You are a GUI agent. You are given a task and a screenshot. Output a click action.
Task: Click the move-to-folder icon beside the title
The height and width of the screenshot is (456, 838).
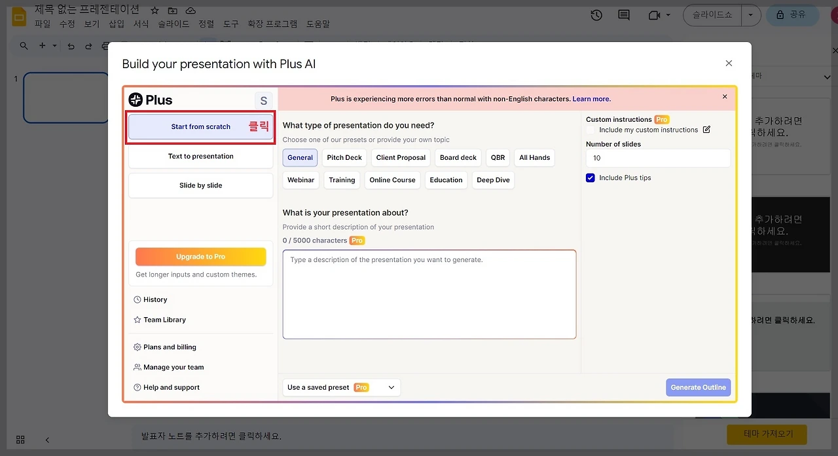pyautogui.click(x=172, y=10)
